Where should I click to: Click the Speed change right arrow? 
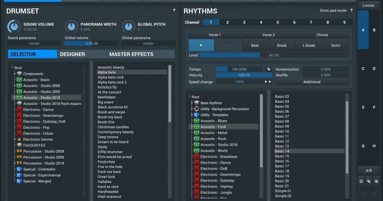[x=270, y=82]
